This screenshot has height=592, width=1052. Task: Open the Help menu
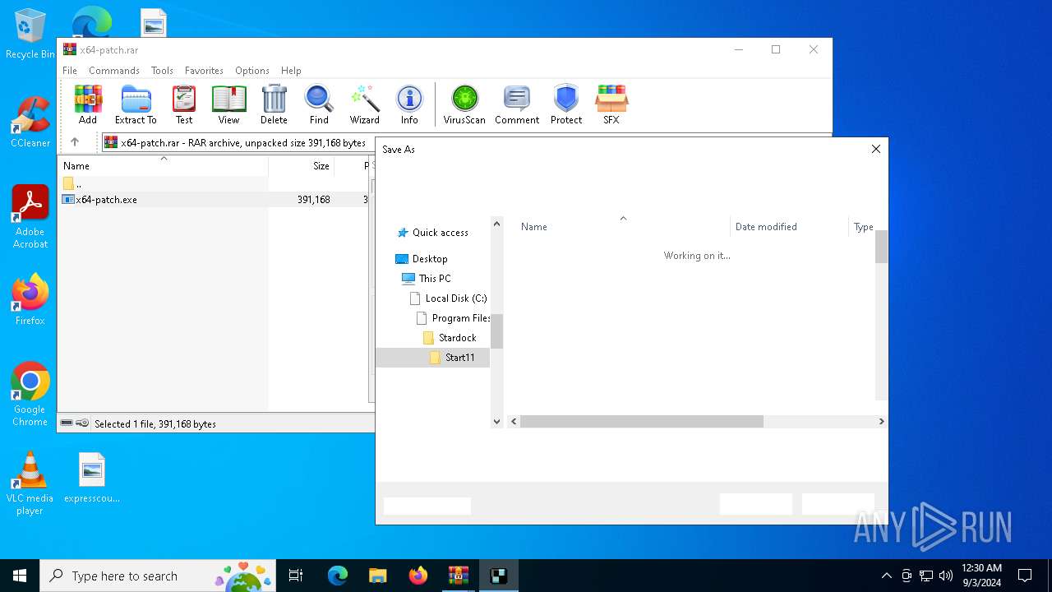coord(291,71)
